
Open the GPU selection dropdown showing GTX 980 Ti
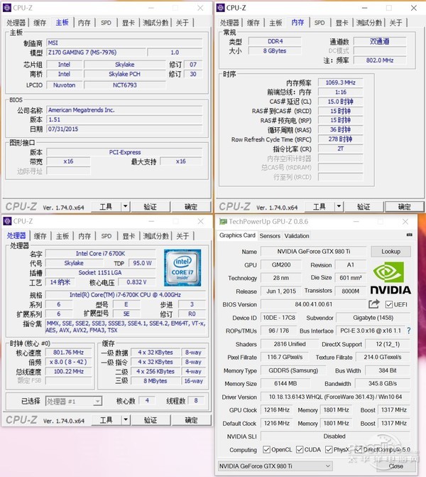[x=275, y=466]
